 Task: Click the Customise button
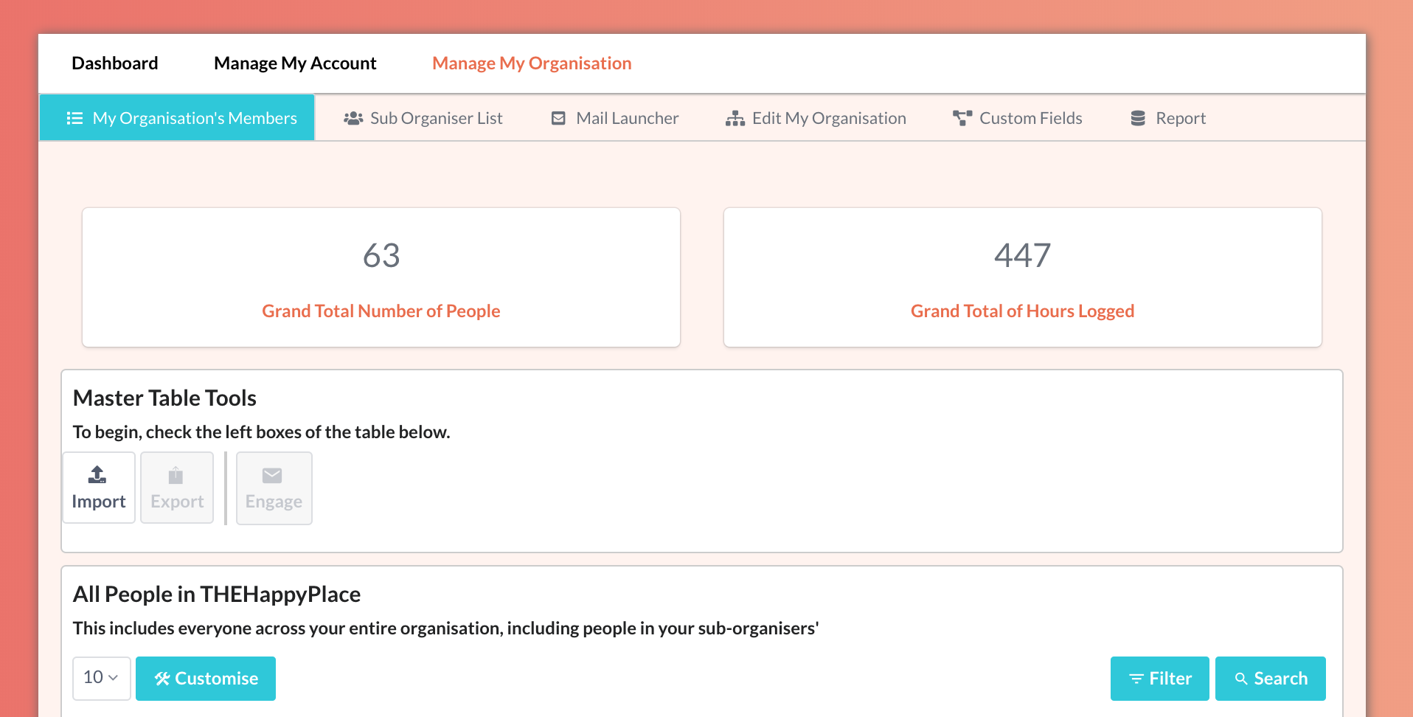[x=206, y=678]
